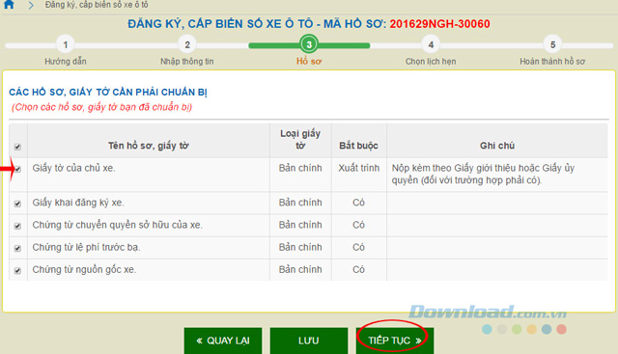The width and height of the screenshot is (618, 354).
Task: Continue with the TIẾP TỤC button
Action: 395,340
